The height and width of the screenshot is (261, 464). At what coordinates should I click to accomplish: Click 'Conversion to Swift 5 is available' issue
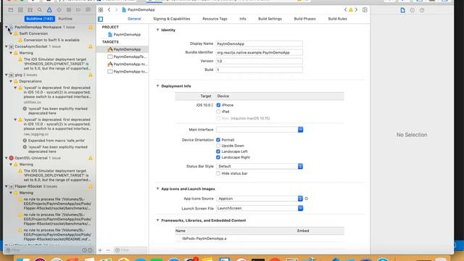[51, 40]
